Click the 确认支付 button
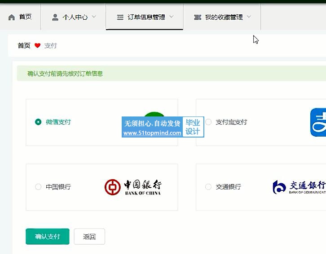The image size is (326, 254). coord(48,237)
